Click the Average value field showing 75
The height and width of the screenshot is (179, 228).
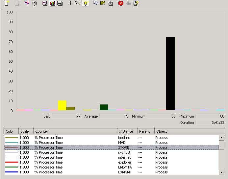(114, 116)
